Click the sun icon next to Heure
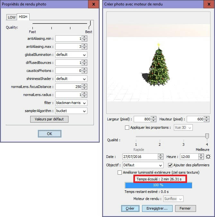 point(208,157)
